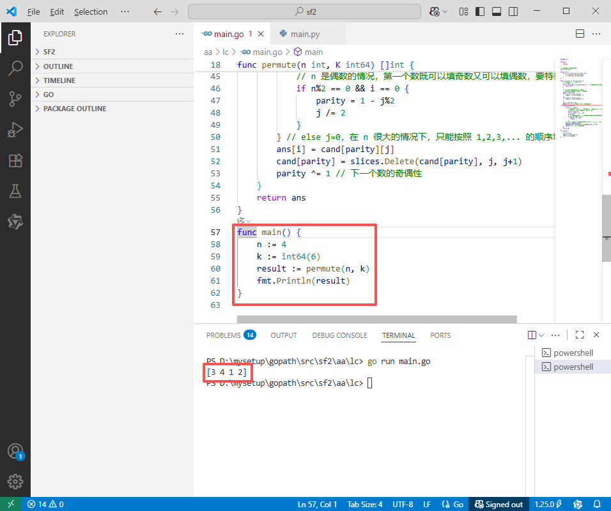Open terminal panel more actions ellipsis
611x511 pixels.
[555, 335]
